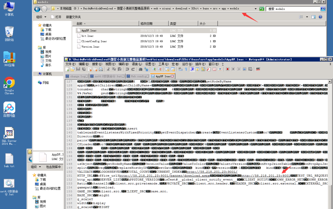333x209 pixels.
Task: Select the ClientConfig.luac file
Action: [x=94, y=41]
